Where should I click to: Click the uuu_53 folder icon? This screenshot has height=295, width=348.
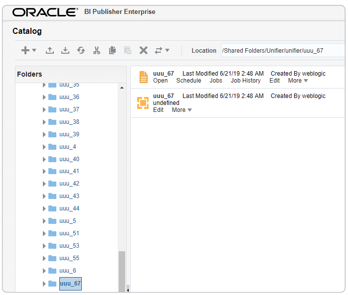(52, 246)
